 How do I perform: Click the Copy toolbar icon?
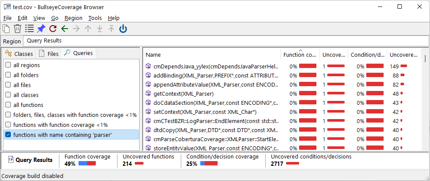pyautogui.click(x=6, y=29)
